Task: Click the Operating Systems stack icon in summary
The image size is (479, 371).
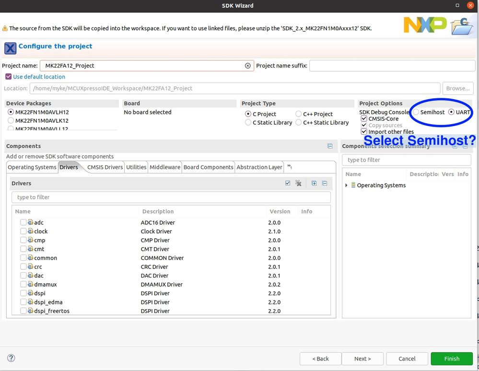Action: (x=353, y=185)
